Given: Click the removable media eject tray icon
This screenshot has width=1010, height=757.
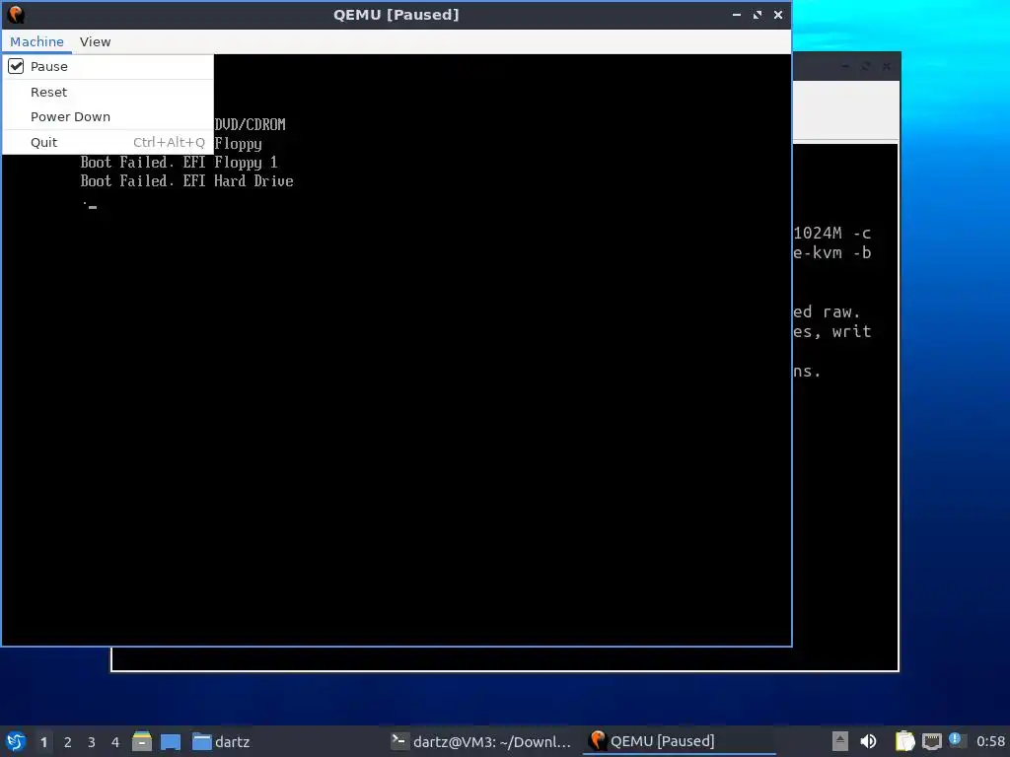Looking at the screenshot, I should 840,741.
